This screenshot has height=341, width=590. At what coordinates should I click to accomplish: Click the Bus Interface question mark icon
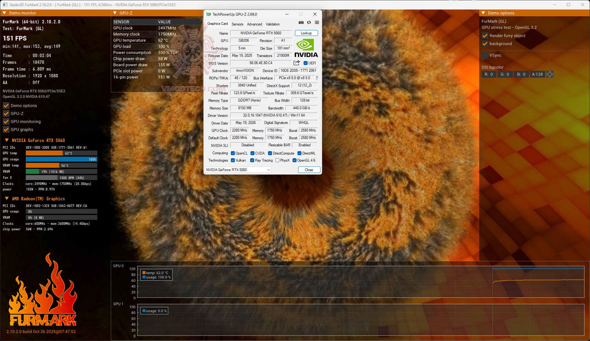click(317, 78)
